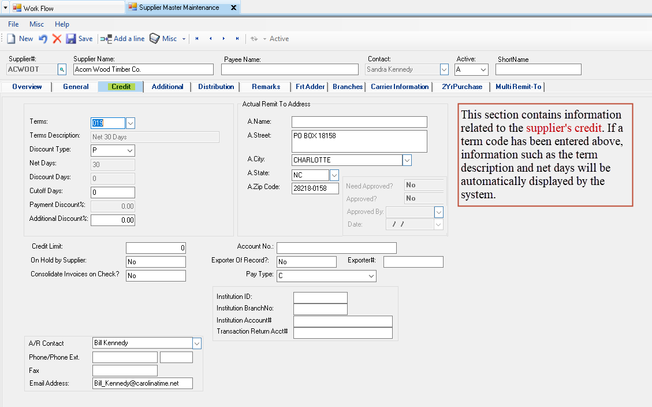Expand the Terms code dropdown
The width and height of the screenshot is (652, 407).
click(x=130, y=123)
